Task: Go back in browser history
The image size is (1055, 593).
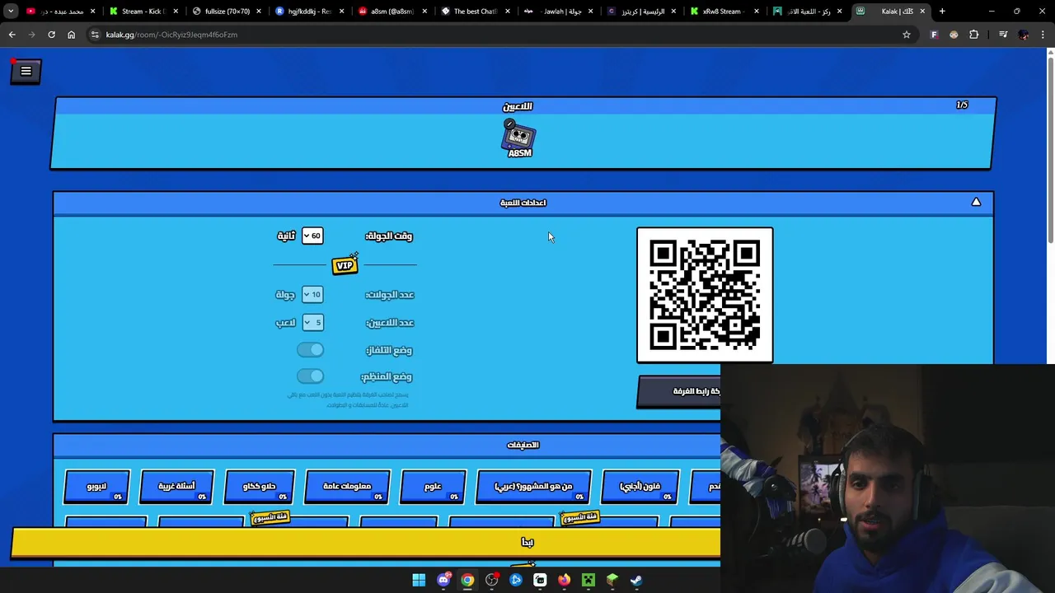Action: click(12, 35)
